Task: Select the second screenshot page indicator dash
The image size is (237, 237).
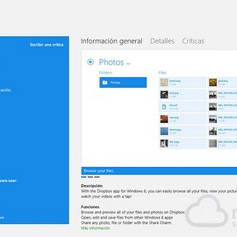Action: pyautogui.click(x=90, y=177)
